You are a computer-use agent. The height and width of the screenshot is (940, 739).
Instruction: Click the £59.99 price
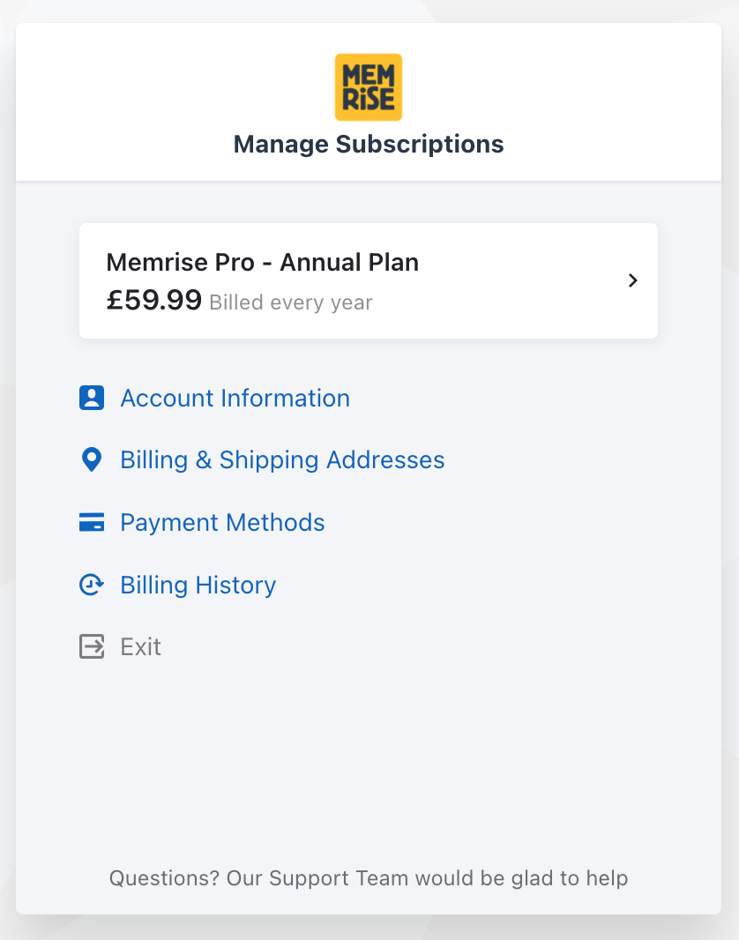click(154, 301)
